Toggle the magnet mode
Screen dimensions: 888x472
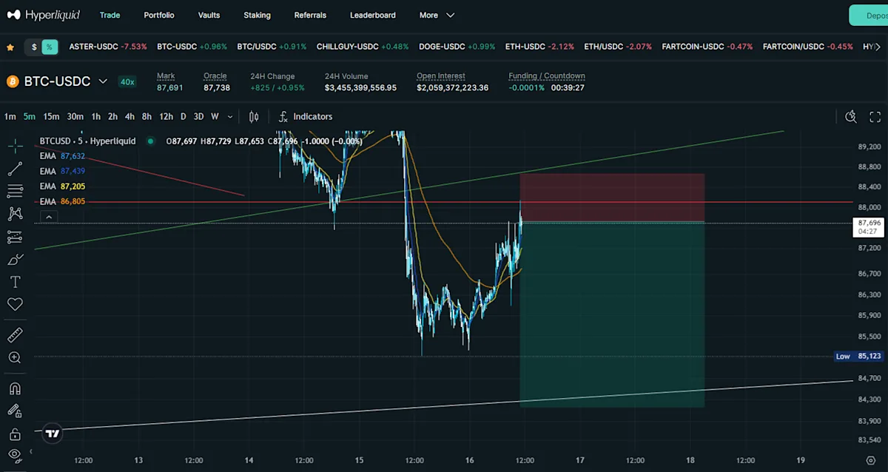pyautogui.click(x=15, y=388)
